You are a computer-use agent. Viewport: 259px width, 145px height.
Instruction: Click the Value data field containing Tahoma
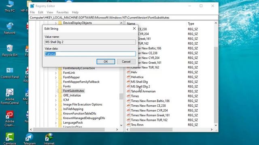coord(90,54)
